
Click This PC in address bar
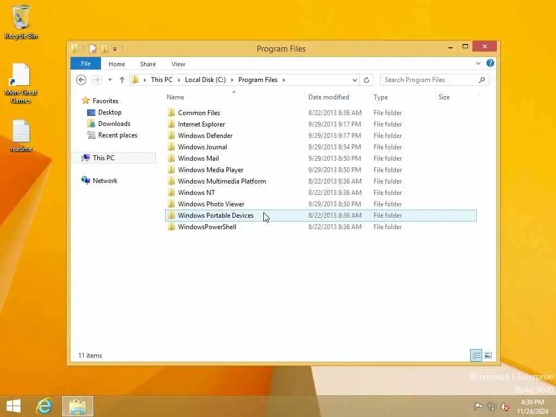coord(161,80)
